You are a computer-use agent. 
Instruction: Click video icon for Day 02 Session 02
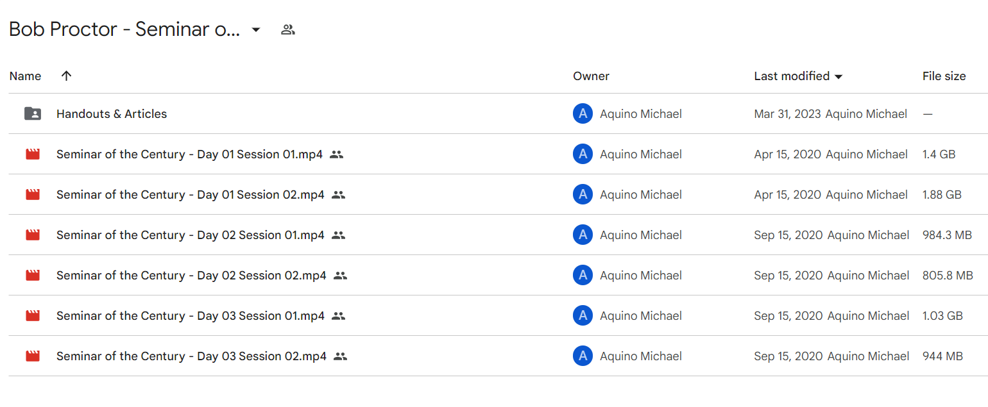coord(33,276)
